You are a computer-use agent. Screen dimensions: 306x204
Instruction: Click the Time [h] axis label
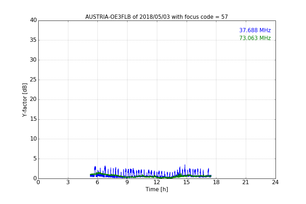point(157,189)
